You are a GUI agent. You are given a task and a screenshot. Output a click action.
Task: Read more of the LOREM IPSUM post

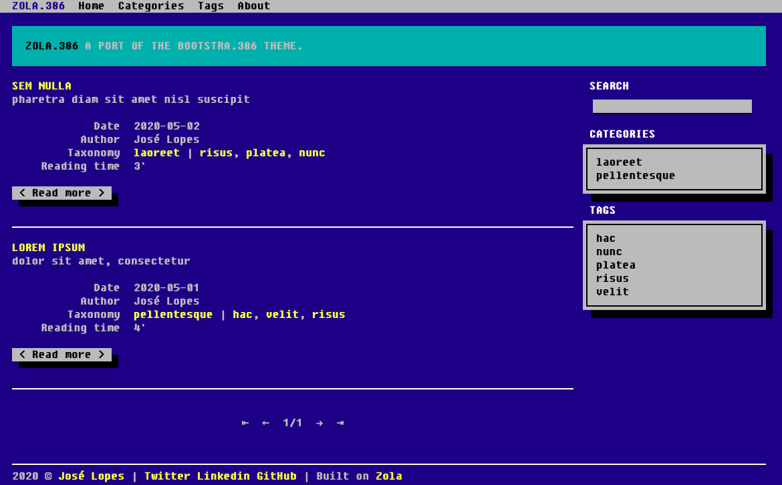point(61,354)
